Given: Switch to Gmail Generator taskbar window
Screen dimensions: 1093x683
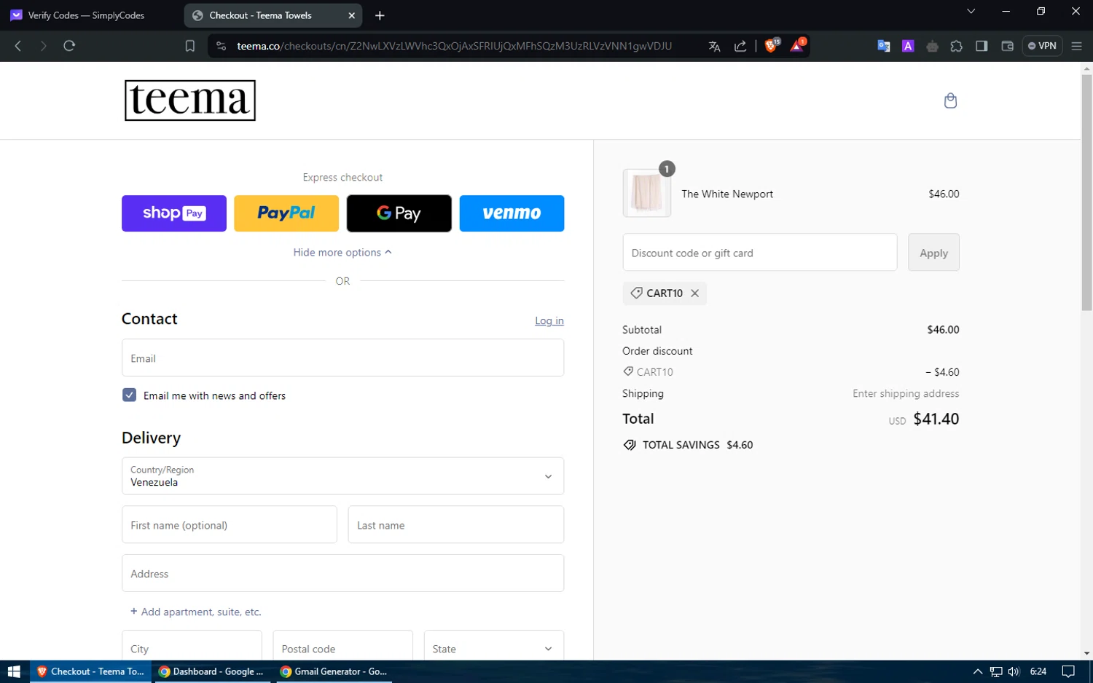Looking at the screenshot, I should tap(334, 671).
